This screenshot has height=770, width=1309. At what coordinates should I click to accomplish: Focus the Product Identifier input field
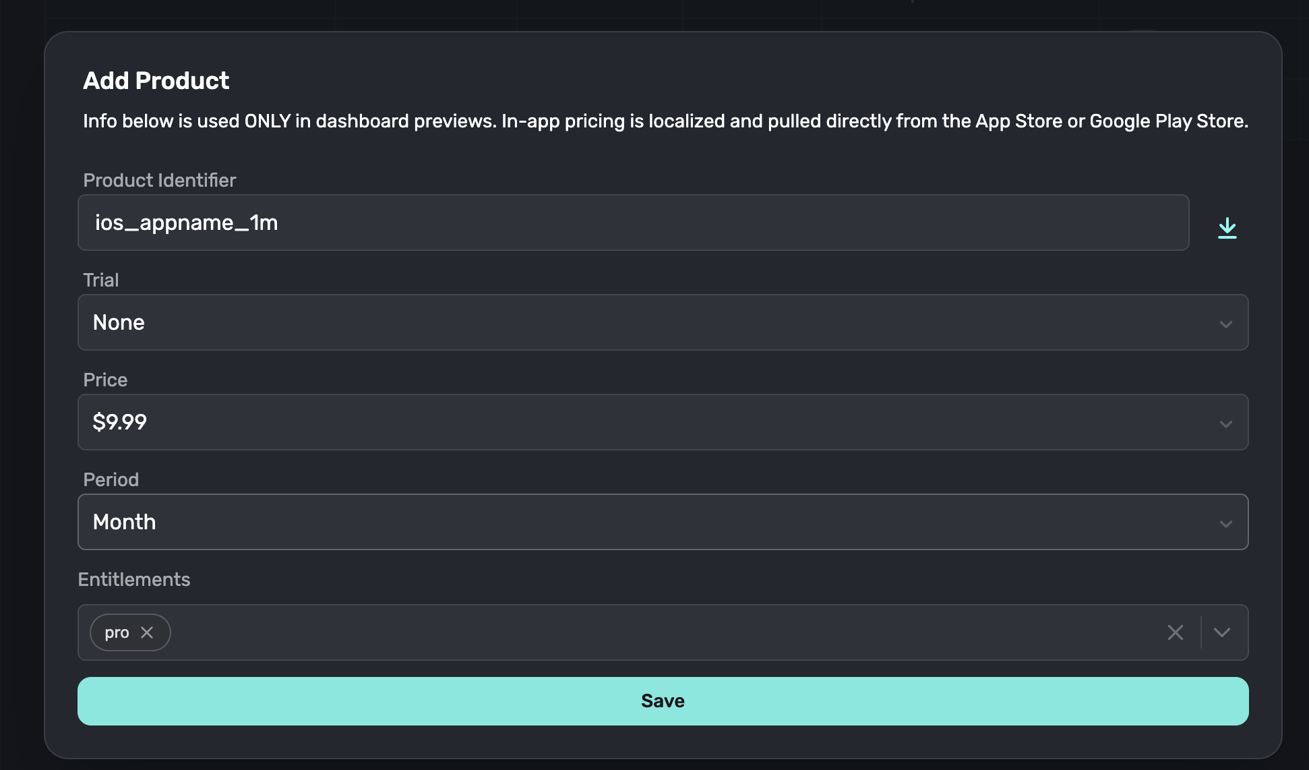coord(607,223)
